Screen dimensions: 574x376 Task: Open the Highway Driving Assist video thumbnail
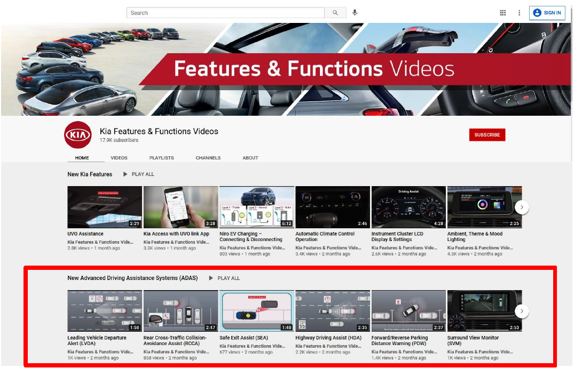pos(333,311)
